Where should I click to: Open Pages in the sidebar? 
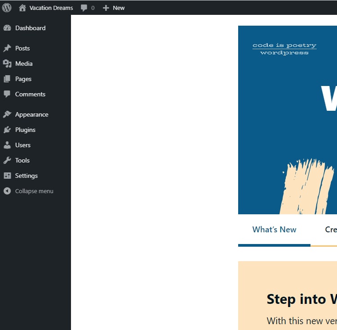[23, 79]
